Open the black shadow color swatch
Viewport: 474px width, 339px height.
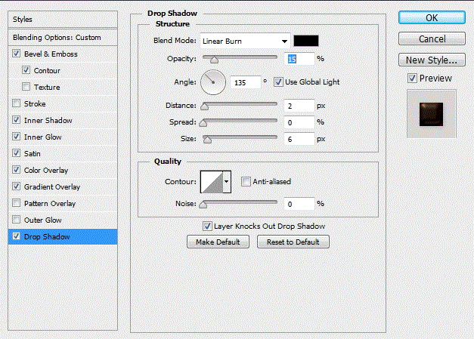pyautogui.click(x=306, y=41)
